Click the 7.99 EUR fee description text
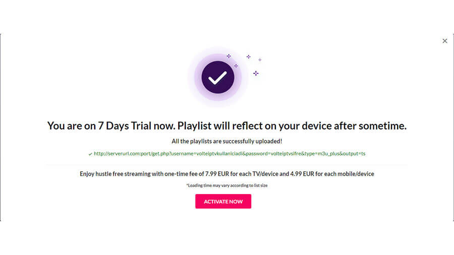This screenshot has height=255, width=454. pyautogui.click(x=226, y=174)
